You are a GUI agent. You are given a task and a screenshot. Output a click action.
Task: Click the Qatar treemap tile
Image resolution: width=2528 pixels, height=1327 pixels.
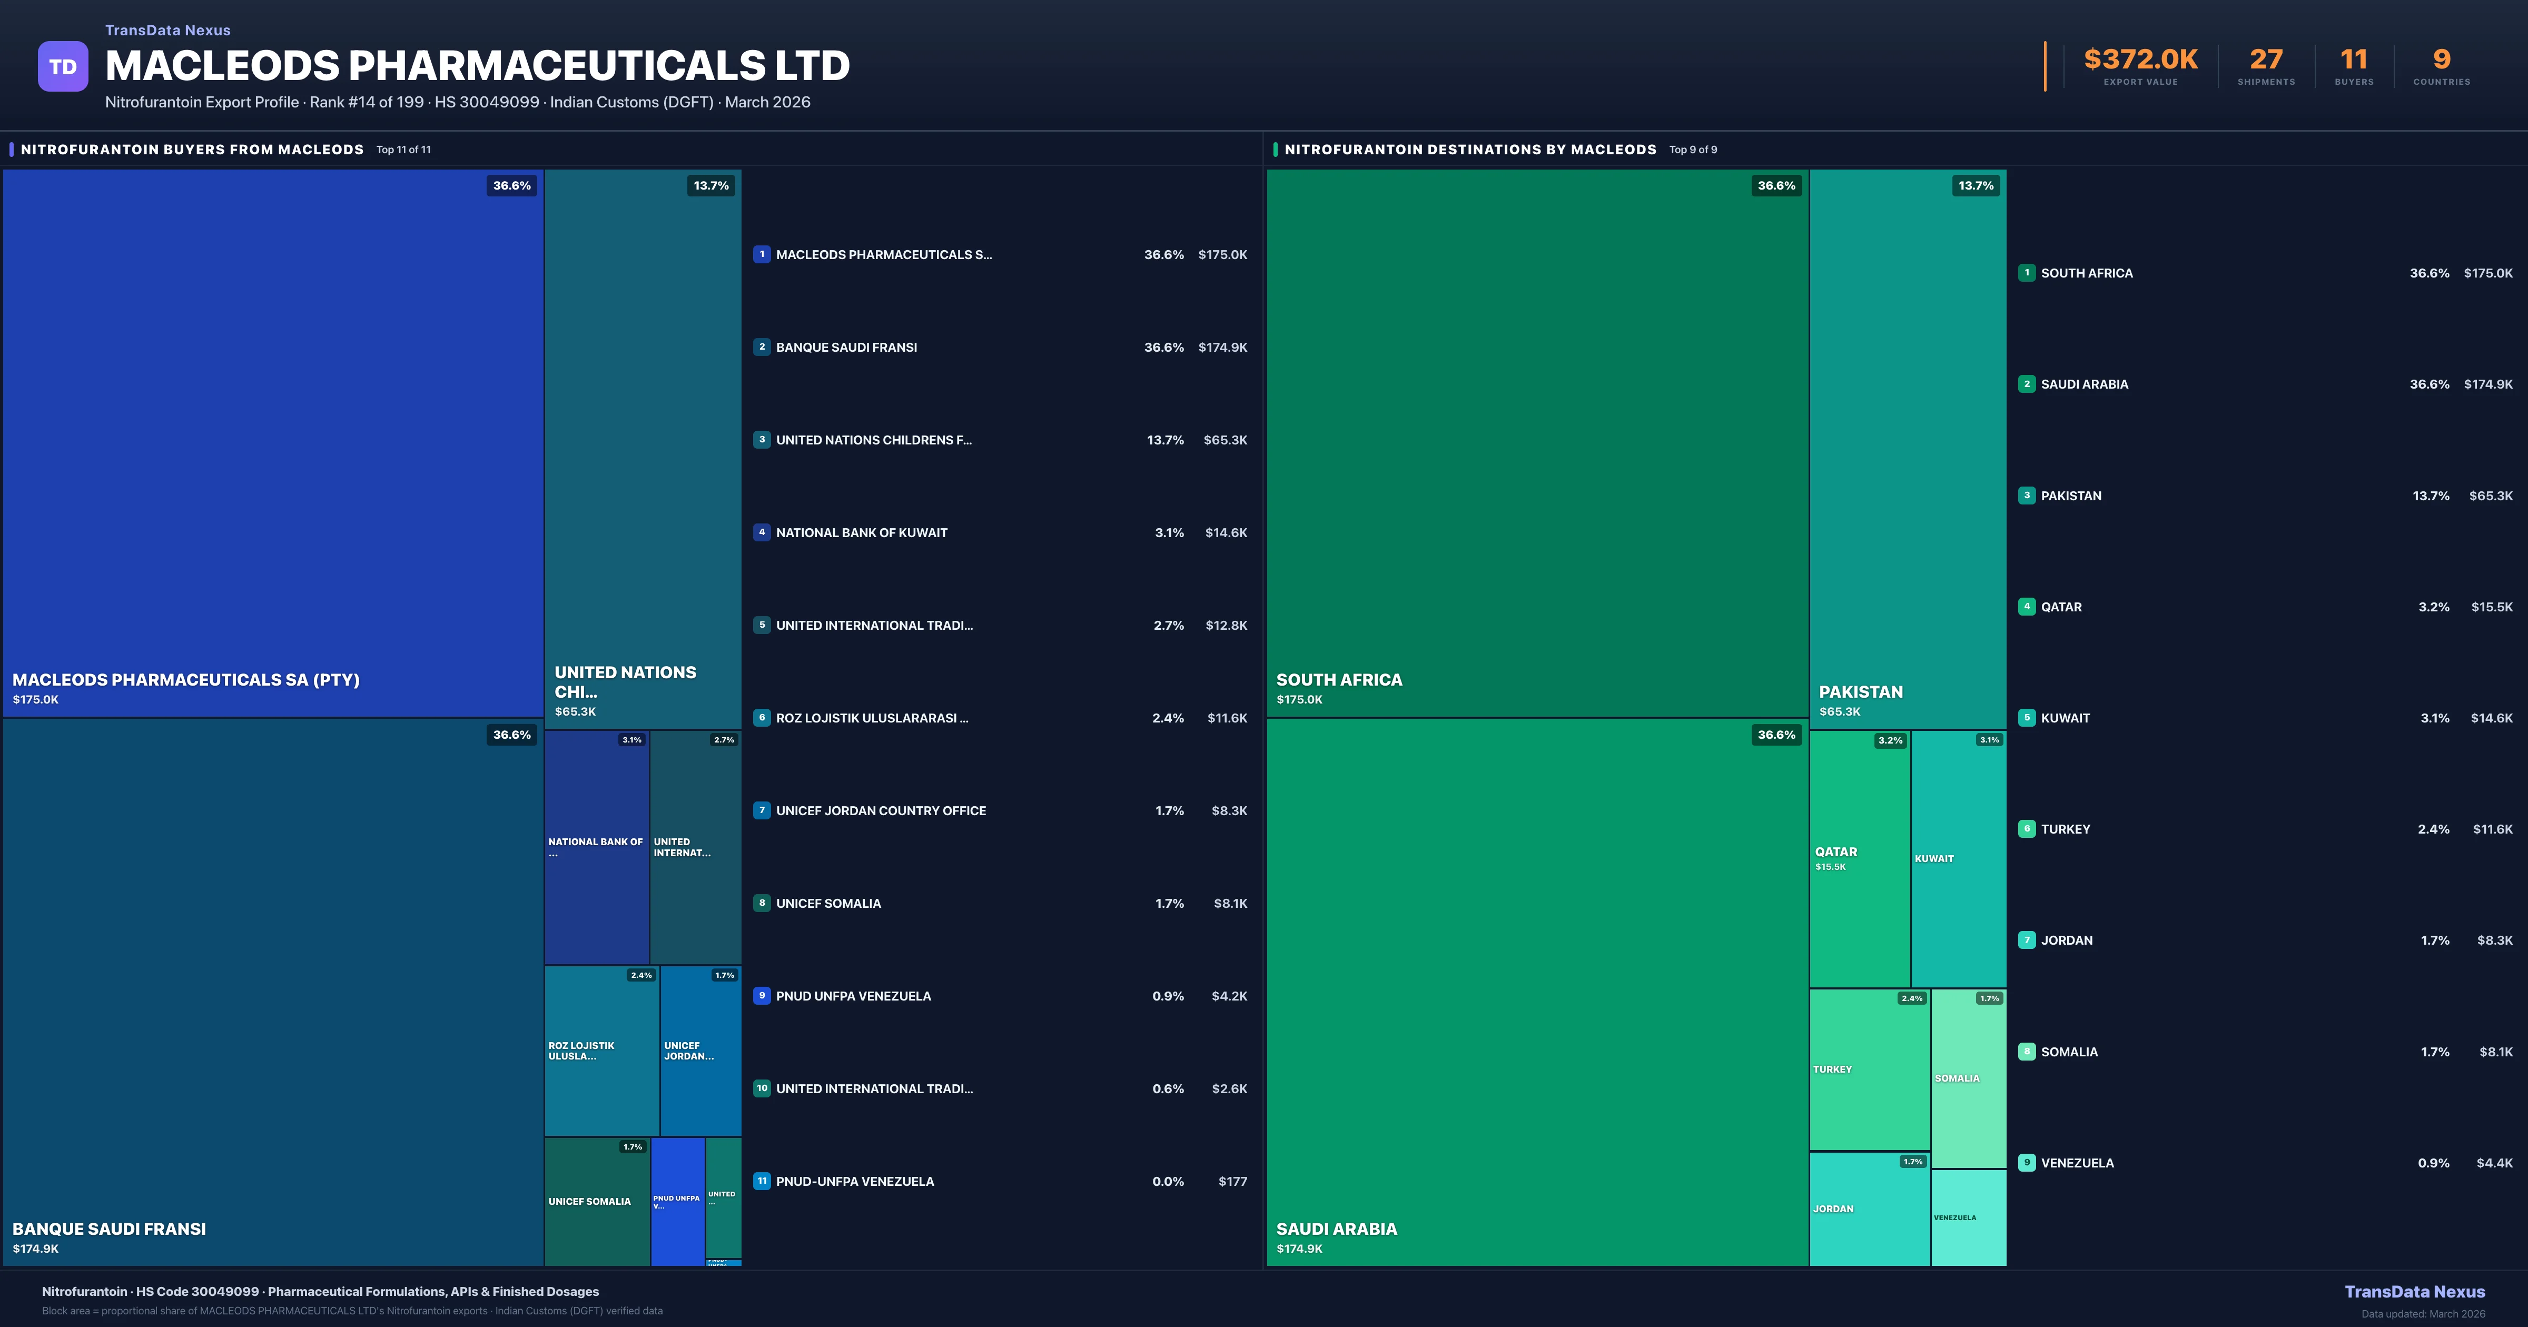pos(1859,859)
